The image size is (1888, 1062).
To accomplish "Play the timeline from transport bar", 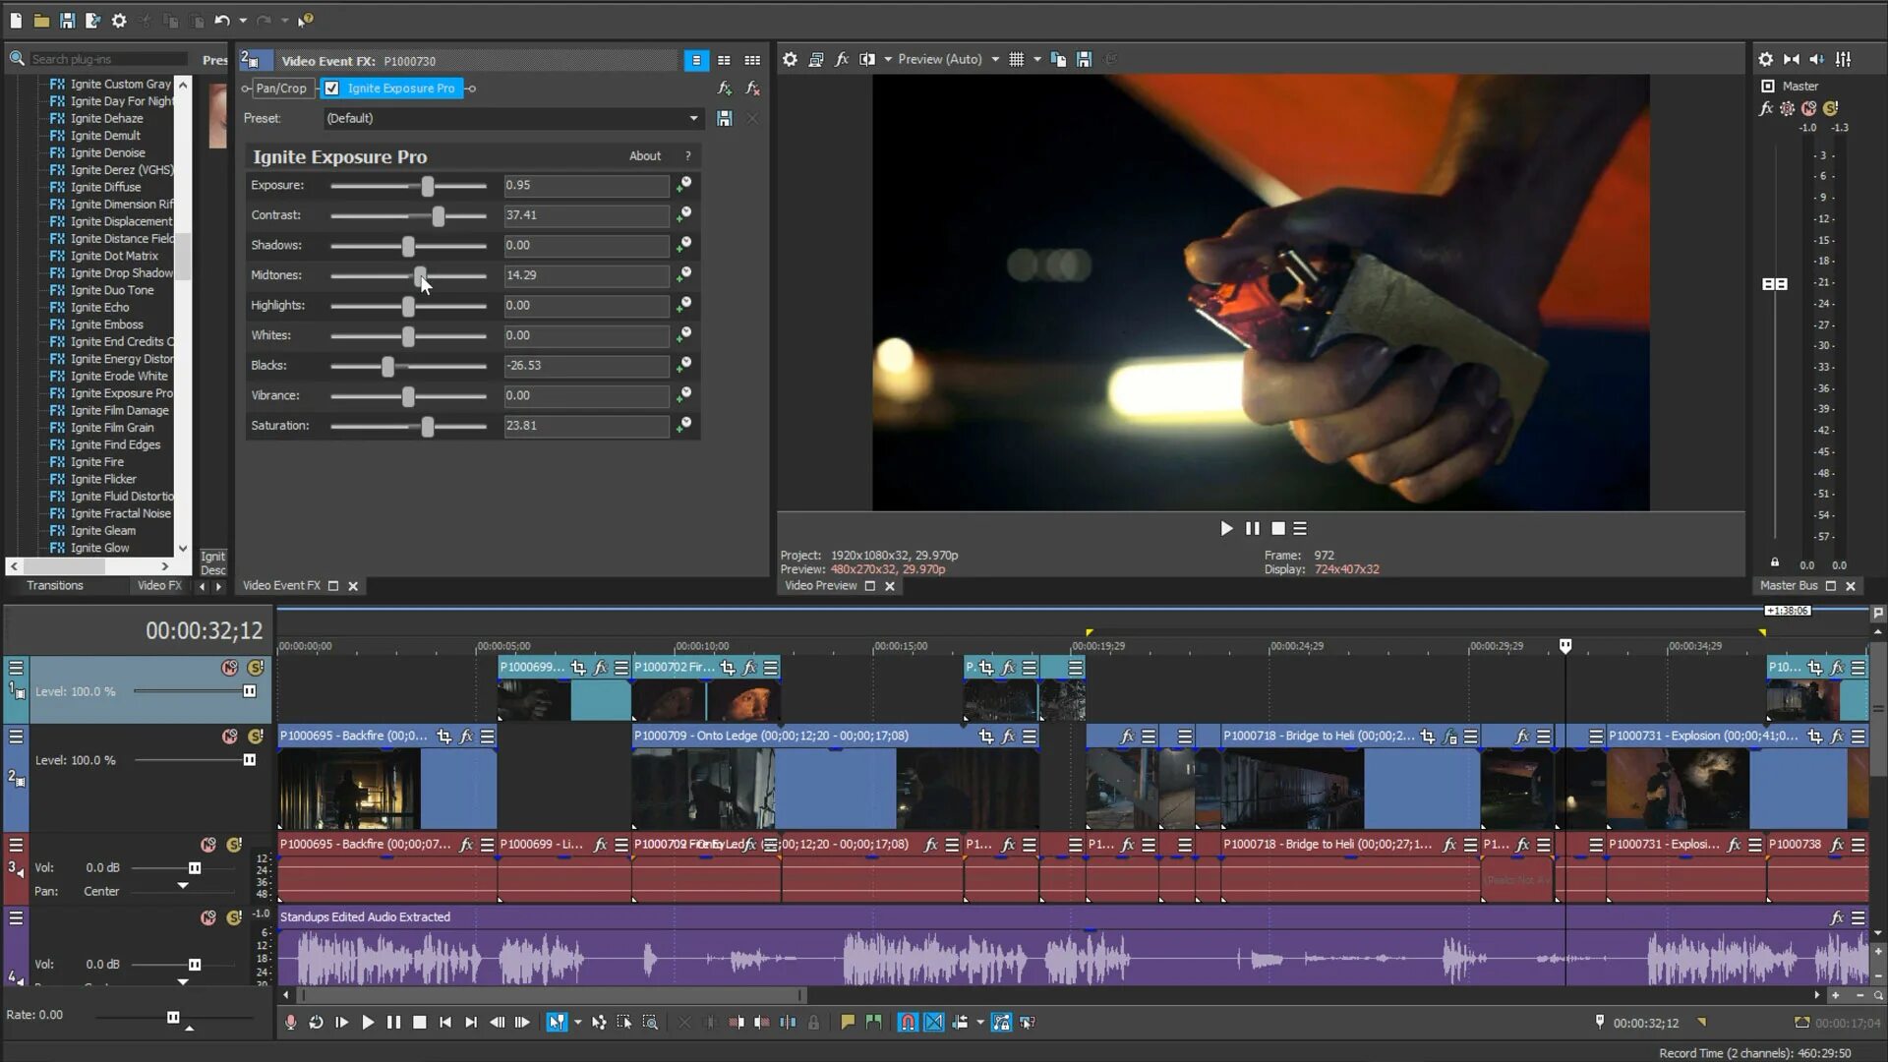I will [x=368, y=1023].
